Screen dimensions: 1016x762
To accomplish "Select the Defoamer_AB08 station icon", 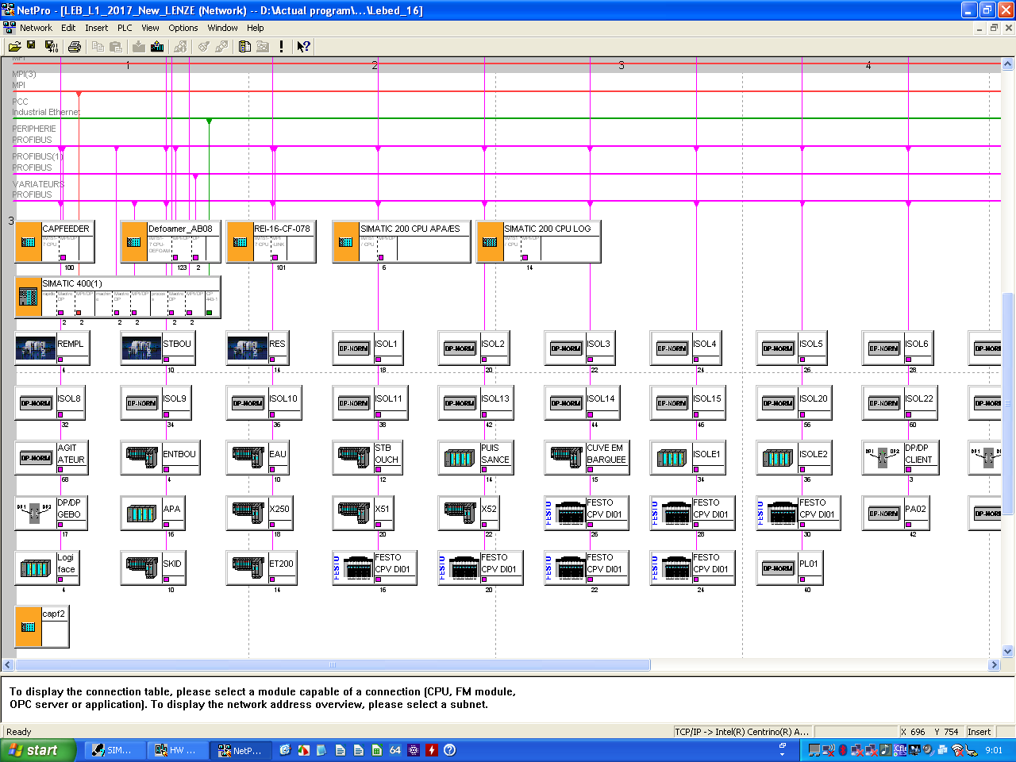I will 134,242.
